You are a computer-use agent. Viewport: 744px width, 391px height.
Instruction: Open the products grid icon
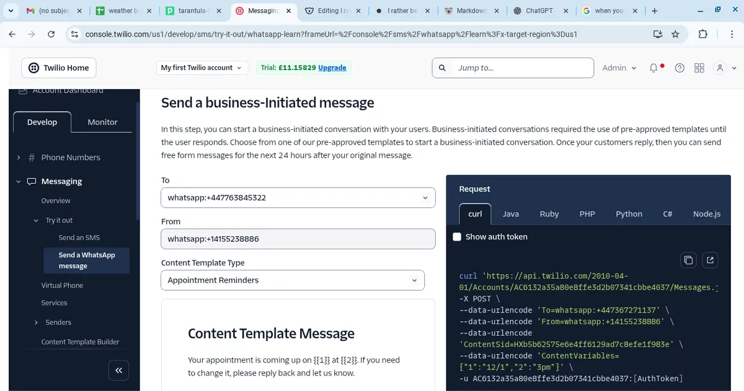pos(699,68)
